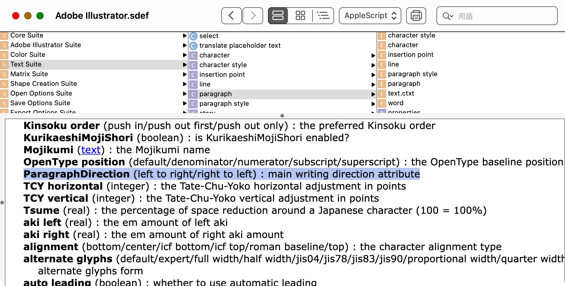
Task: Select word element in right column
Action: [x=471, y=103]
